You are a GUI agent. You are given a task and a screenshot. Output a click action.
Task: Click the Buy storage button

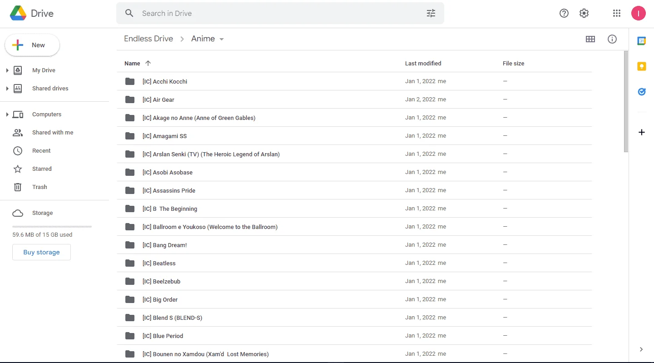41,252
